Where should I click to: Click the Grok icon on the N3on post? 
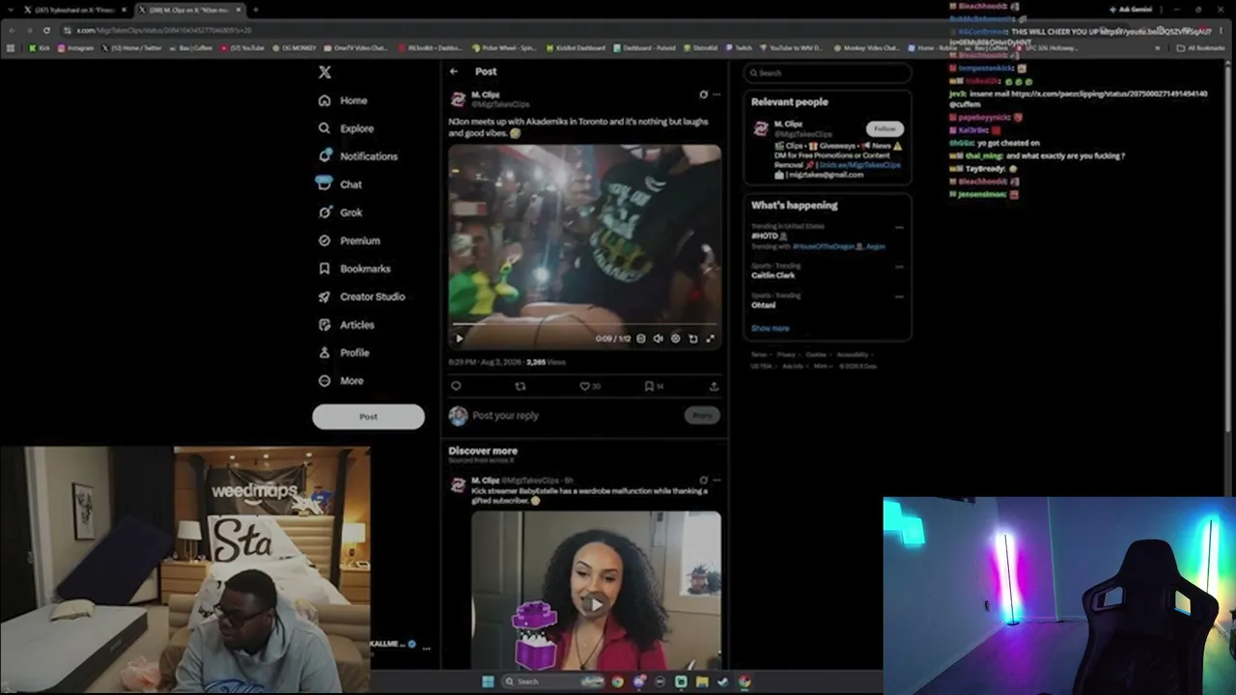click(x=703, y=95)
